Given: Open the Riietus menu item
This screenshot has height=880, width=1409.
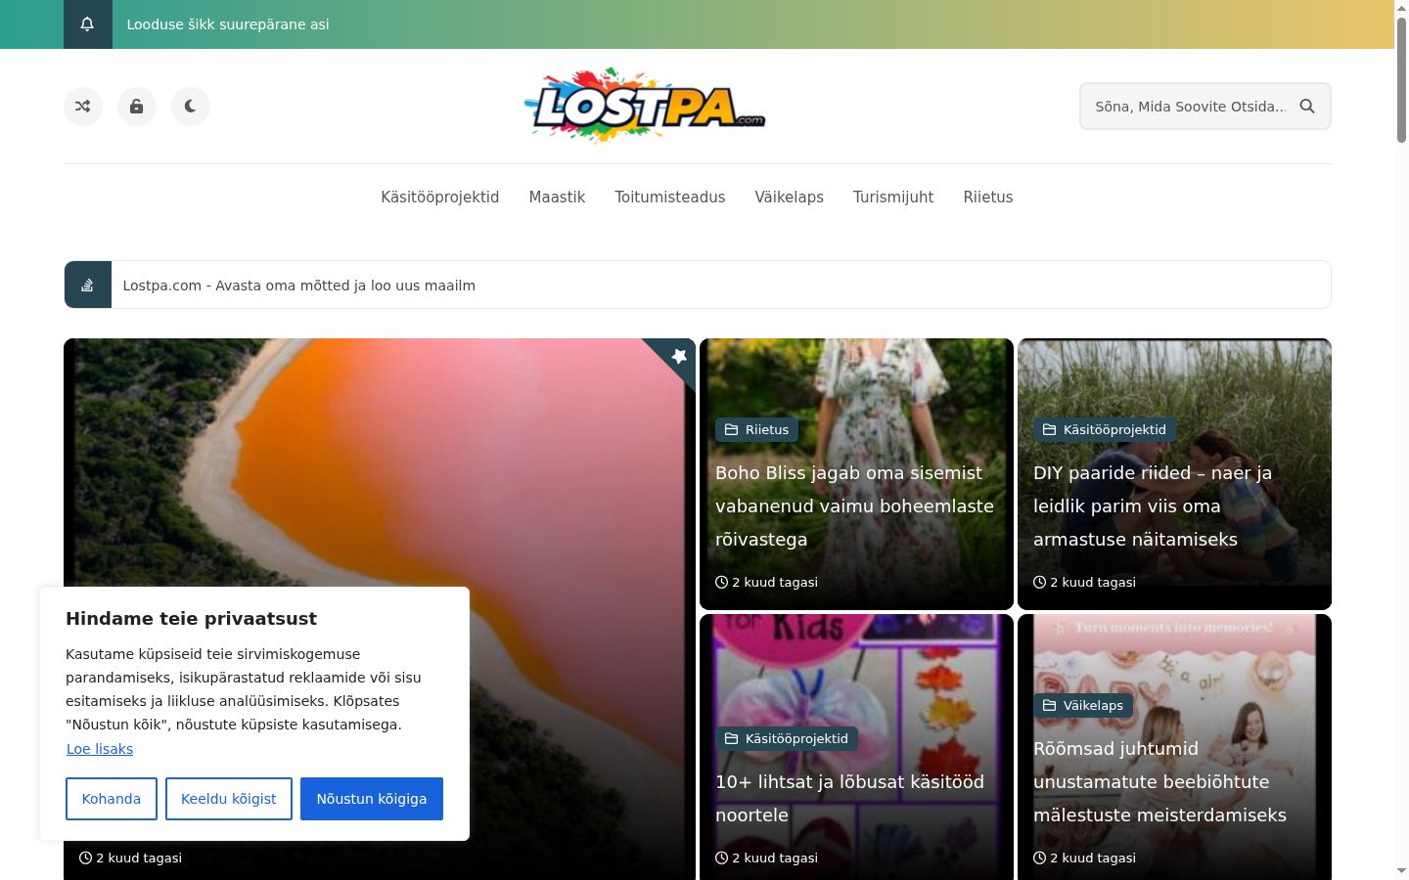Looking at the screenshot, I should pos(988,197).
